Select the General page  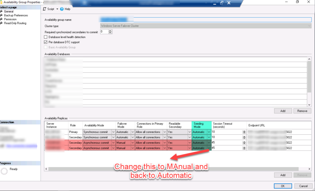[9, 11]
